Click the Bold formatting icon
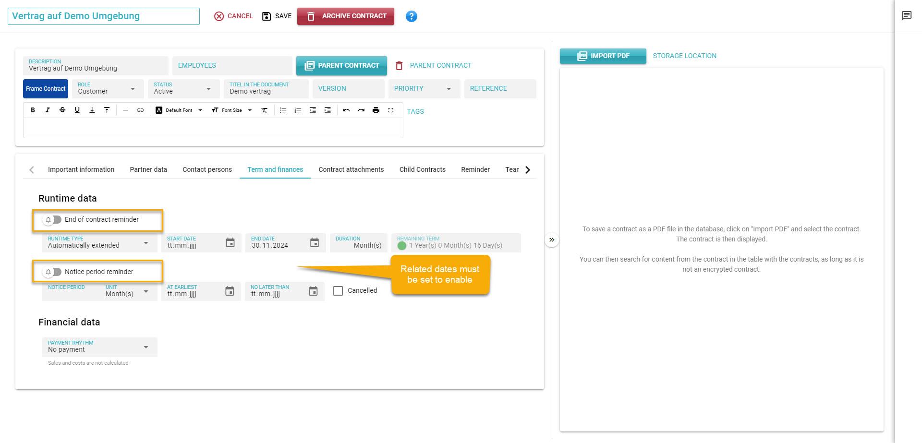 pos(33,110)
